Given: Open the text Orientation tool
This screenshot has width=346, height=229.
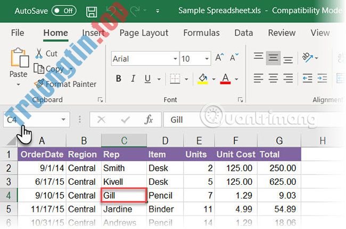Looking at the screenshot, I should [308, 58].
